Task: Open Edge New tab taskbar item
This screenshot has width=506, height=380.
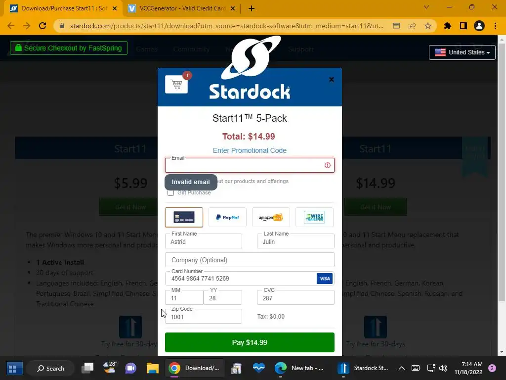Action: 299,368
